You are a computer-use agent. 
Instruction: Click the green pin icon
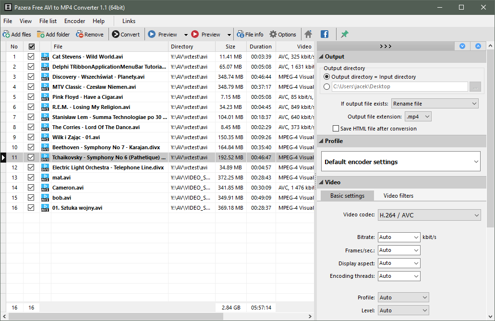click(344, 34)
